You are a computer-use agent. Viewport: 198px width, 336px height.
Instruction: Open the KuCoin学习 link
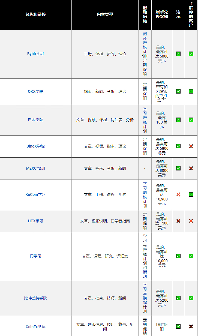click(x=35, y=194)
